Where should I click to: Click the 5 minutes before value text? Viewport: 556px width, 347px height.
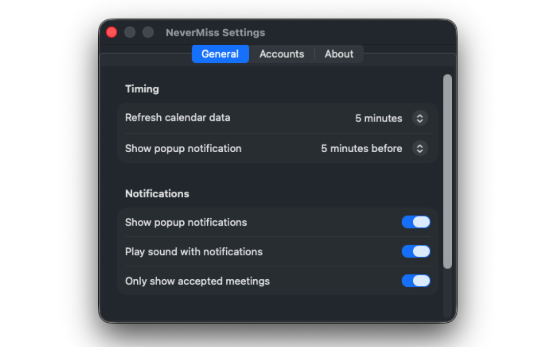pyautogui.click(x=361, y=148)
